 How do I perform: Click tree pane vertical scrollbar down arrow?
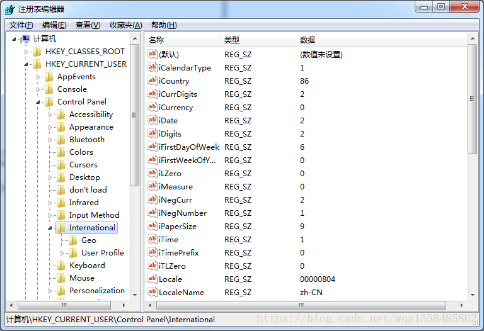[135, 295]
